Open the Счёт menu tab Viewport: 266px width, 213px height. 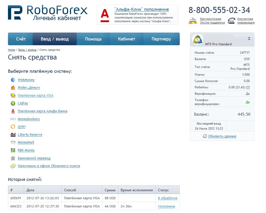coord(21,39)
